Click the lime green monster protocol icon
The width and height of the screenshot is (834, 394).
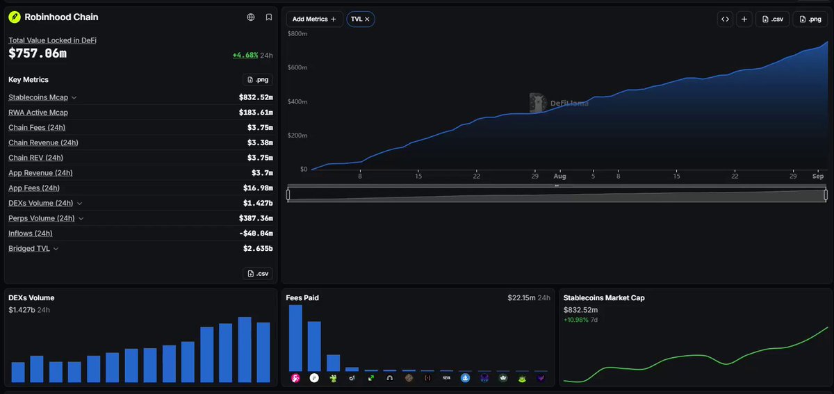(x=522, y=378)
